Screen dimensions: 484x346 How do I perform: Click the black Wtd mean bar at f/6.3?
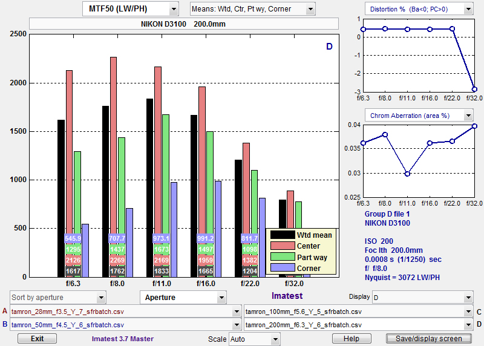pyautogui.click(x=61, y=198)
